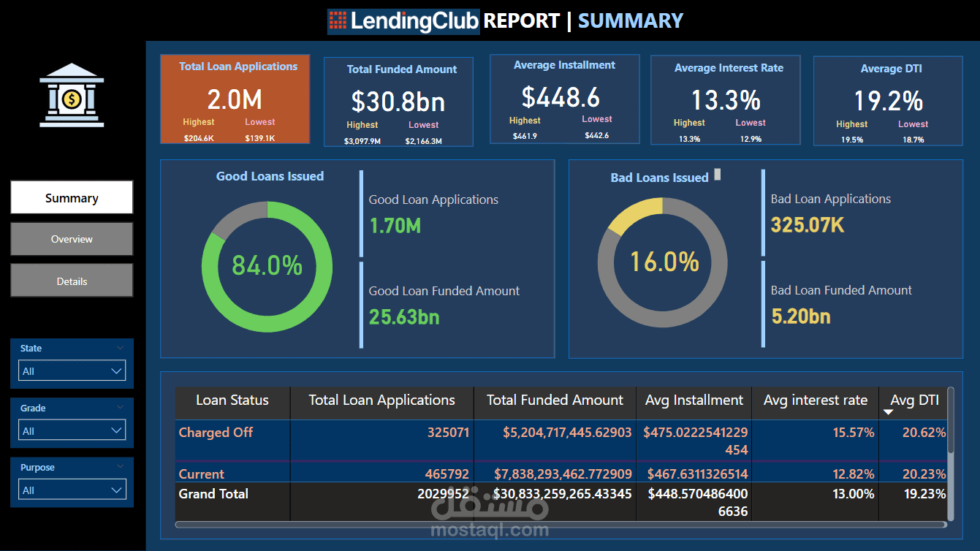Viewport: 980px width, 551px height.
Task: Click the $5,204,717,445.62903 funded cell
Action: (567, 433)
